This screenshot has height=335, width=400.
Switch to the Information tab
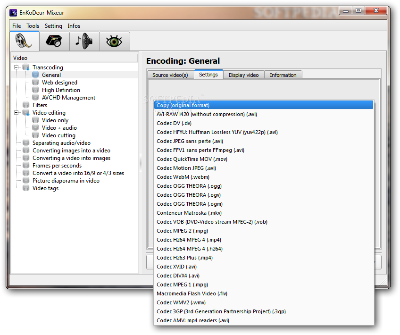(283, 75)
